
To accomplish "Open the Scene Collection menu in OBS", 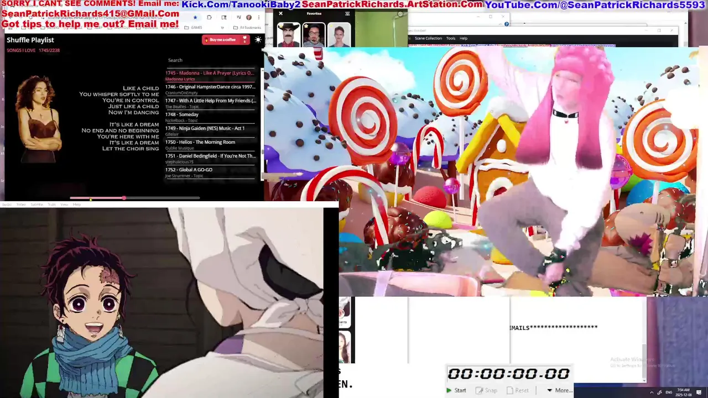I will click(428, 38).
